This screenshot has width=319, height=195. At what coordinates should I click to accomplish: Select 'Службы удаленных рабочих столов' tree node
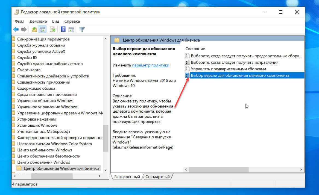[50, 64]
